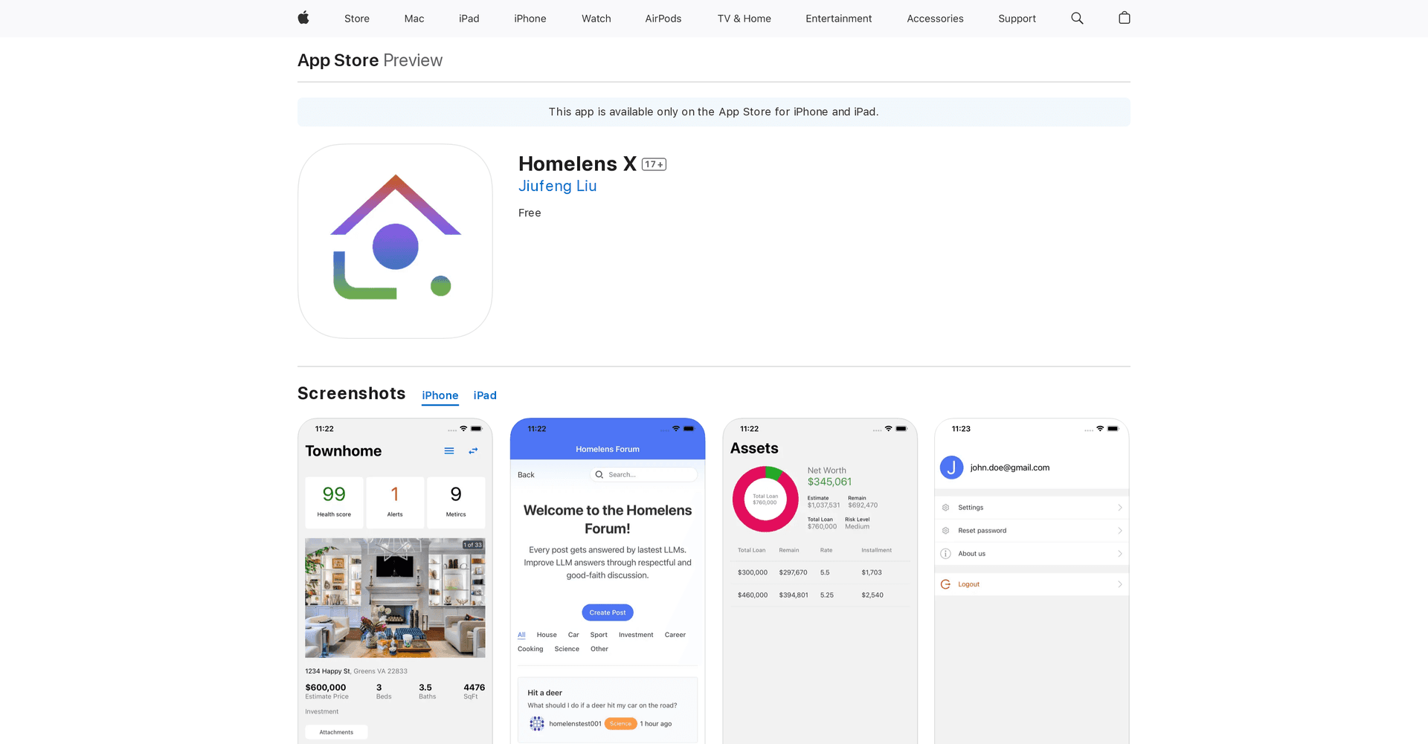
Task: Open Watch in the navigation bar
Action: pos(596,19)
